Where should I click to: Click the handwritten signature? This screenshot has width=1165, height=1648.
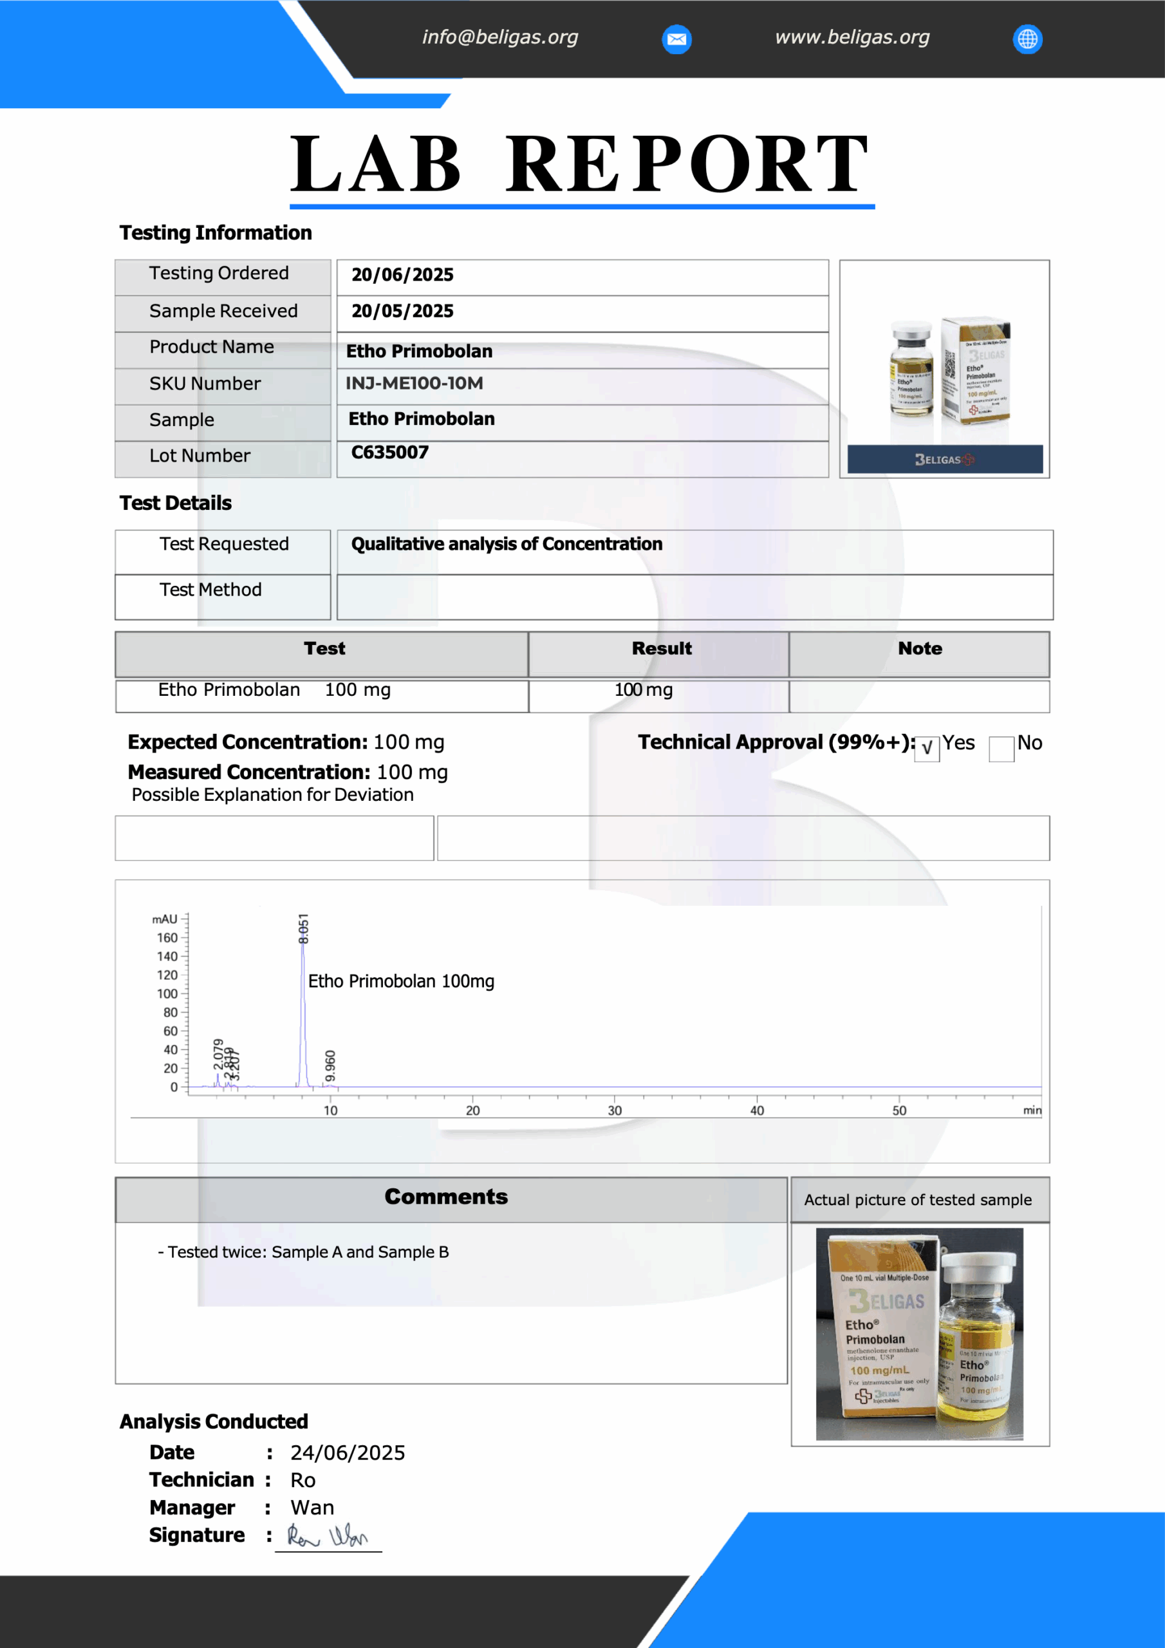point(328,1536)
